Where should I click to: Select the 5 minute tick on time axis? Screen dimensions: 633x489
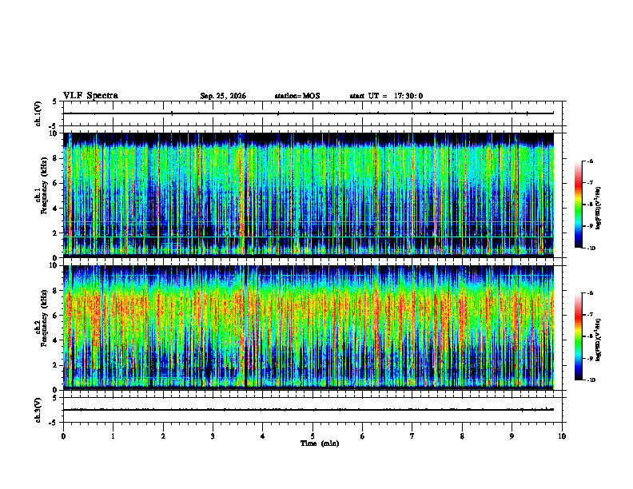(x=313, y=436)
